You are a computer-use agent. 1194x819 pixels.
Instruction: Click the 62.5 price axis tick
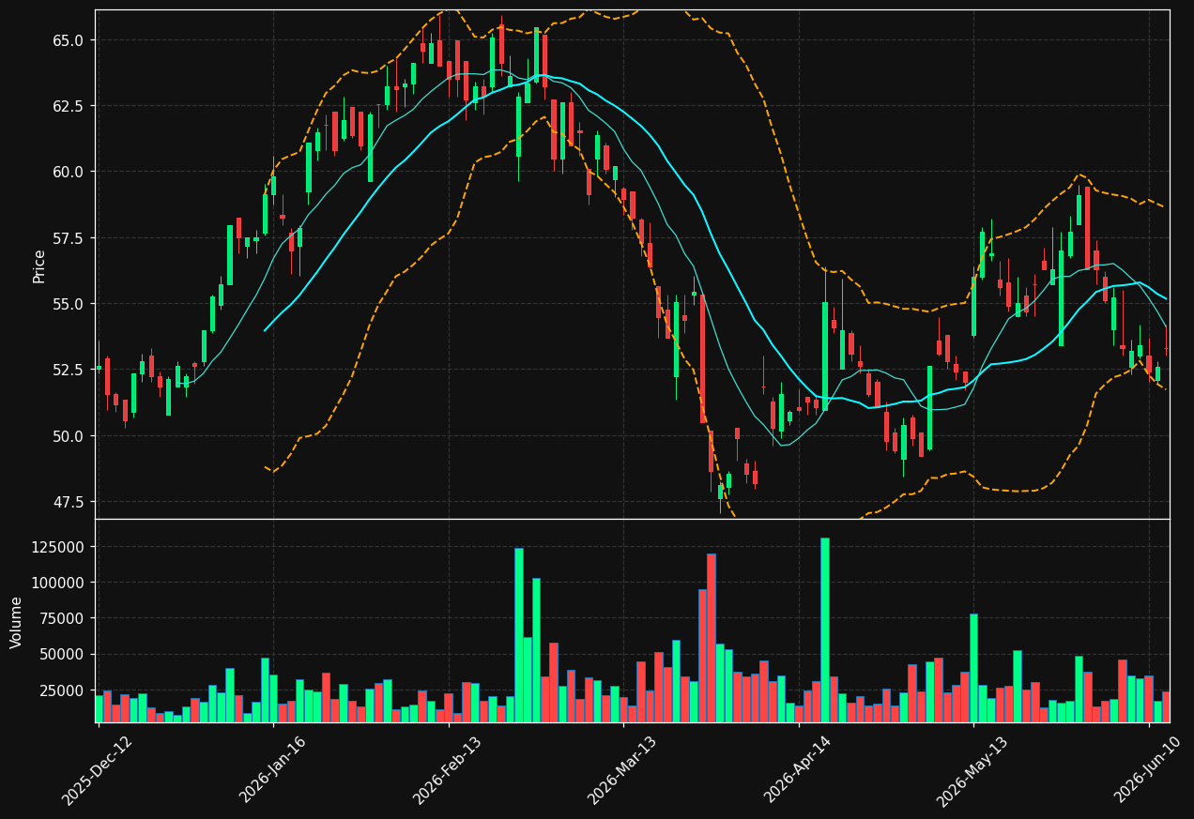click(x=69, y=106)
